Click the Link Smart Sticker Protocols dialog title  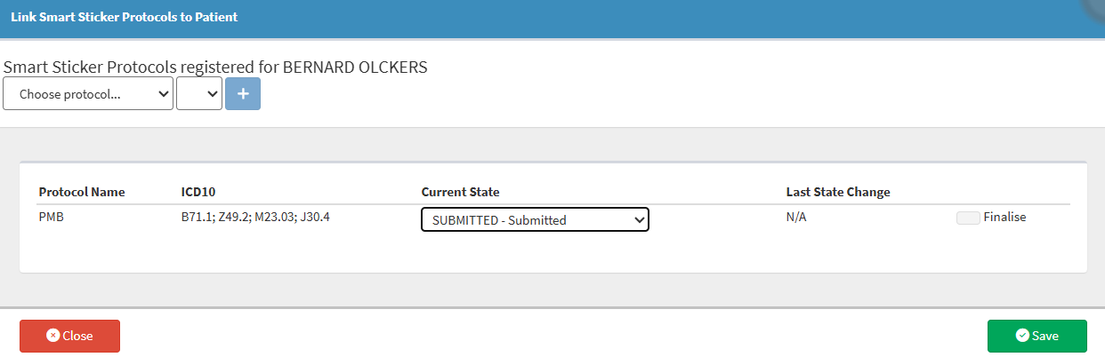coord(124,17)
